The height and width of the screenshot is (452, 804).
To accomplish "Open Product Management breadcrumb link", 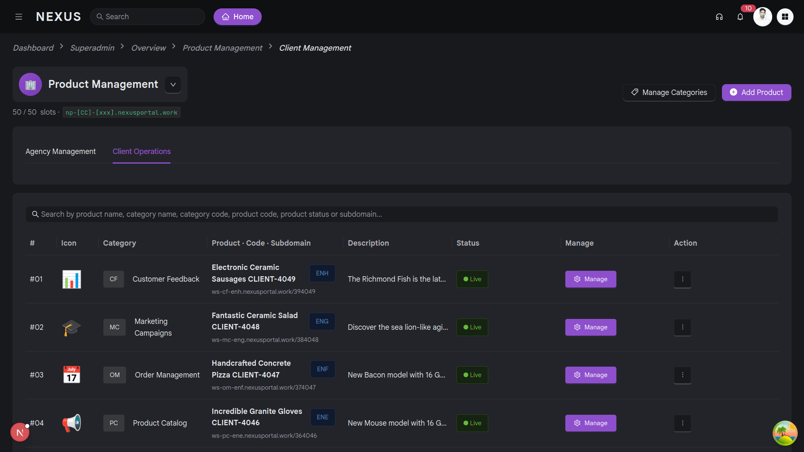I will click(222, 48).
